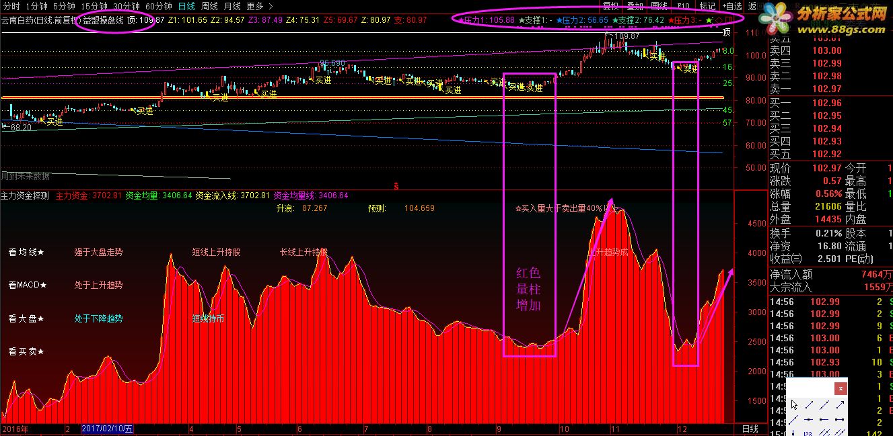The height and width of the screenshot is (436, 893).
Task: Click the 用到未来数据 notice text
Action: pyautogui.click(x=26, y=176)
